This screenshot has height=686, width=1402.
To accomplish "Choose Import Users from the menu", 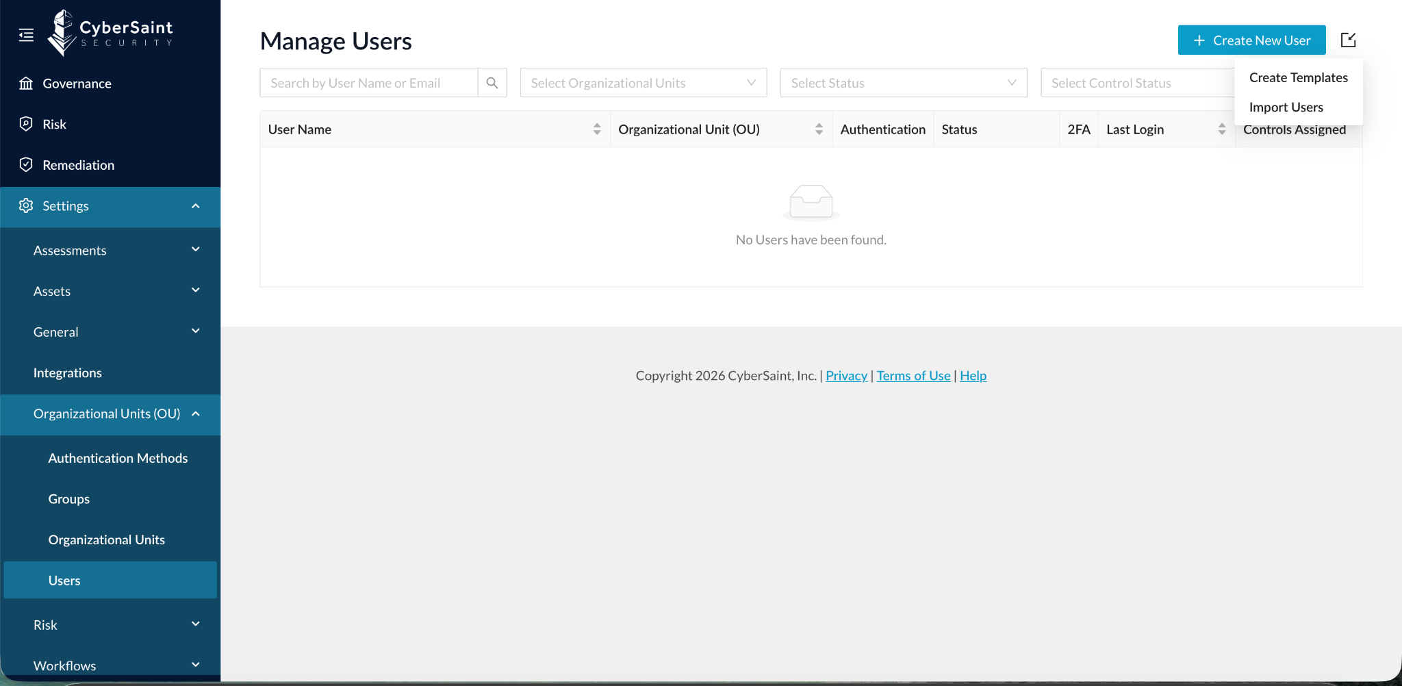I will [1286, 107].
